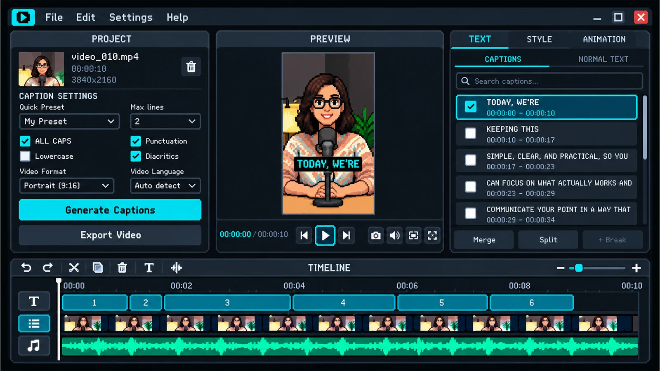Open the Video Language dropdown
This screenshot has width=660, height=371.
point(165,185)
